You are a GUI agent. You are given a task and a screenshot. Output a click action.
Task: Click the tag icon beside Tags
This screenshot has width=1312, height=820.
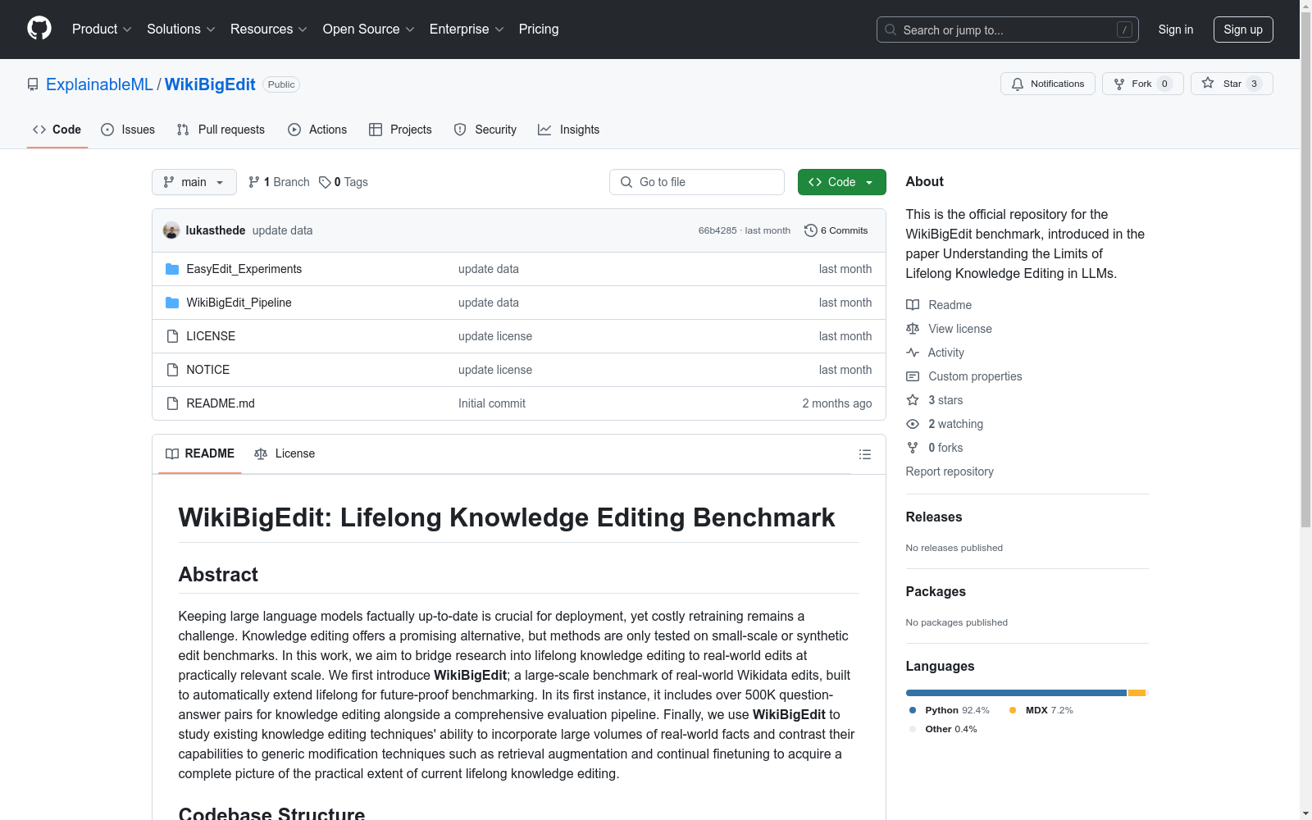(325, 182)
